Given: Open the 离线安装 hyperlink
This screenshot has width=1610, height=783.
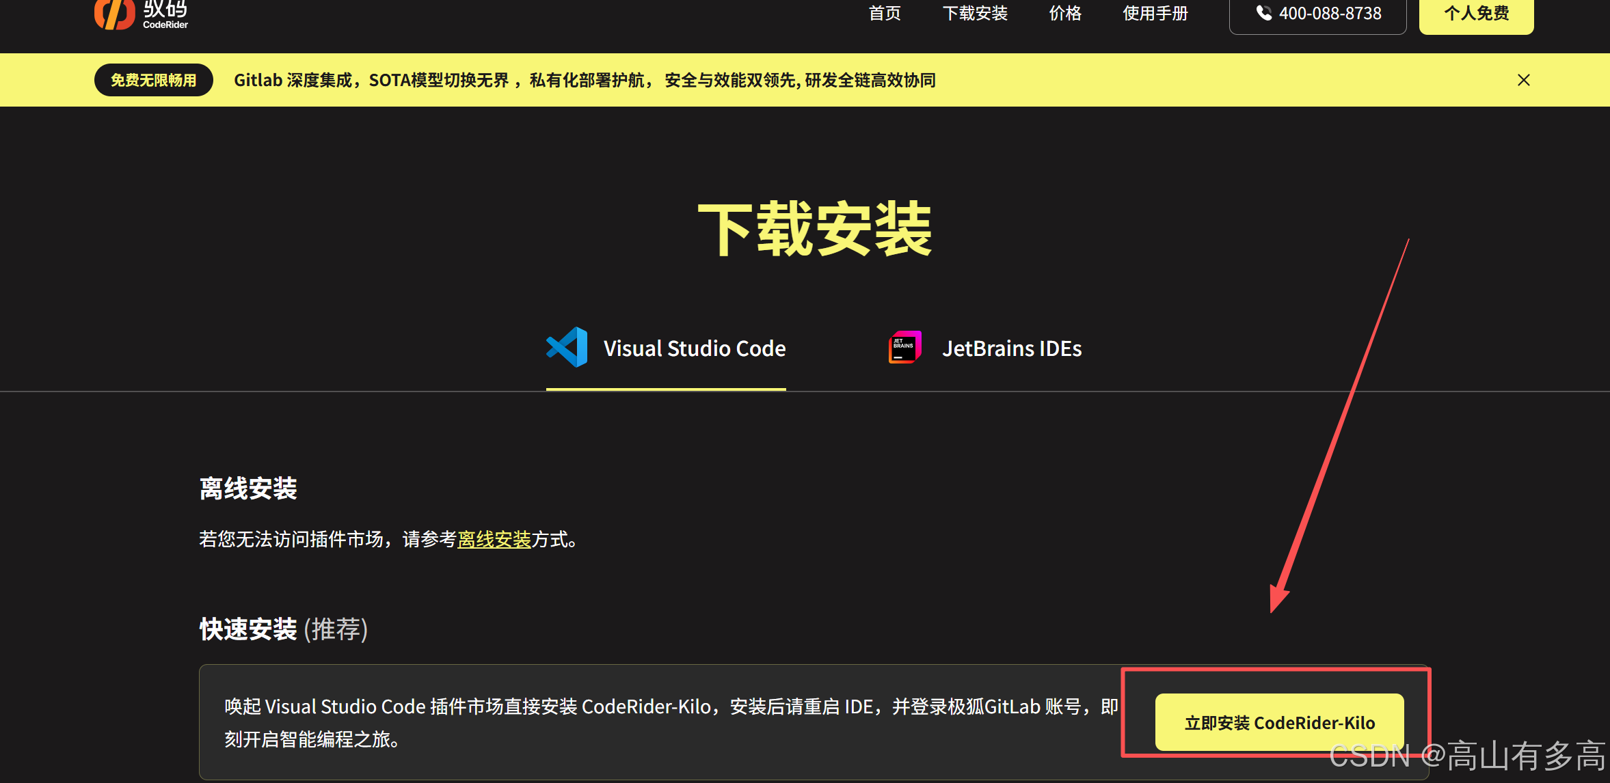Looking at the screenshot, I should tap(494, 539).
